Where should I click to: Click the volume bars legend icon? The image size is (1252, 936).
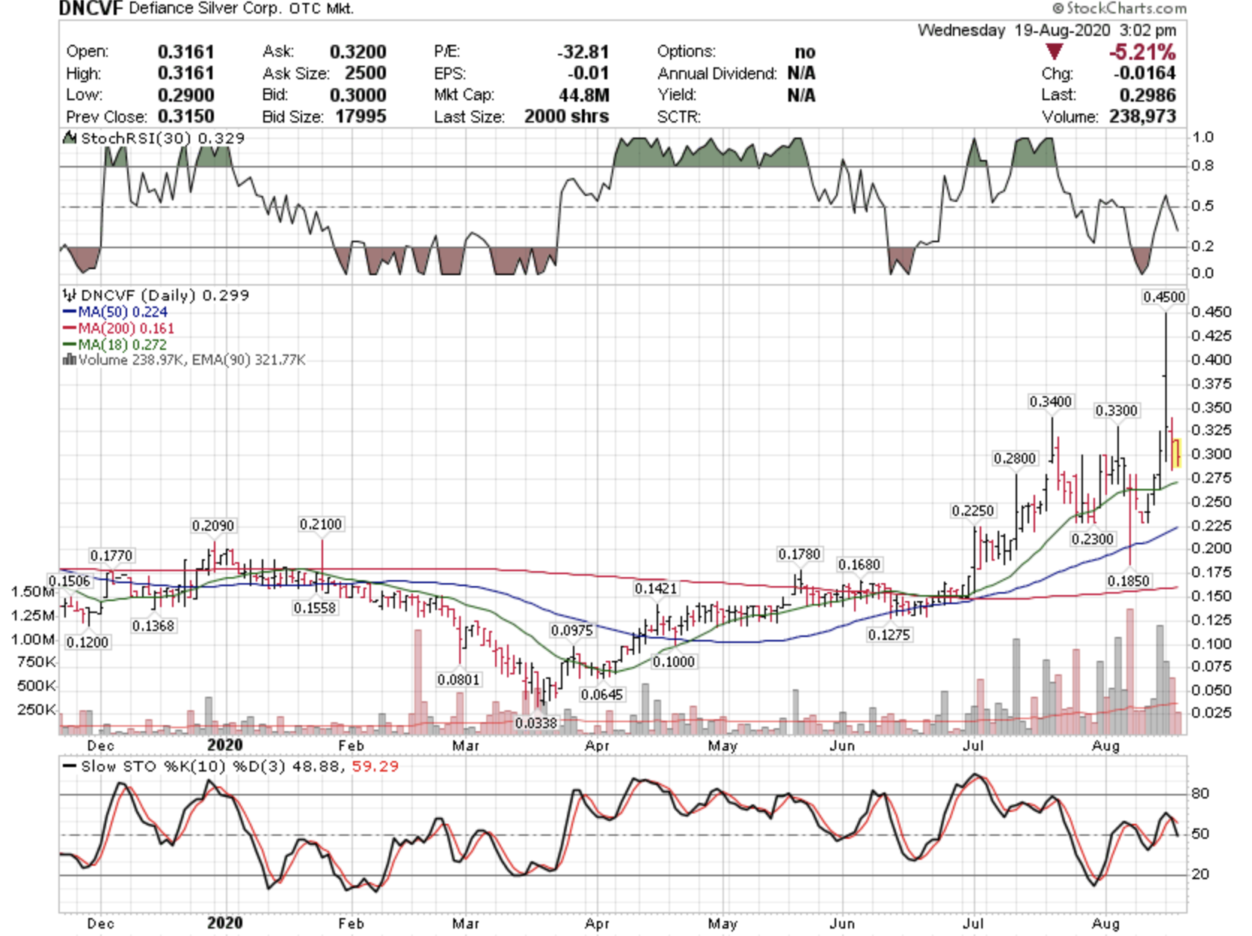pos(70,360)
